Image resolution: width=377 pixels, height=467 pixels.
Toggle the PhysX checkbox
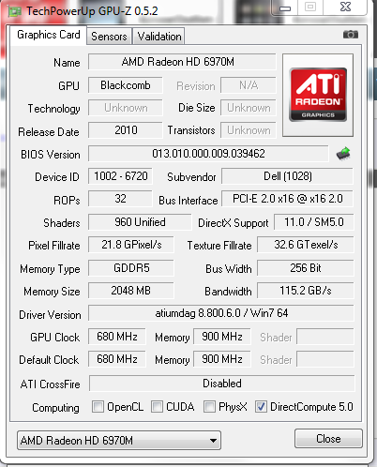point(209,407)
